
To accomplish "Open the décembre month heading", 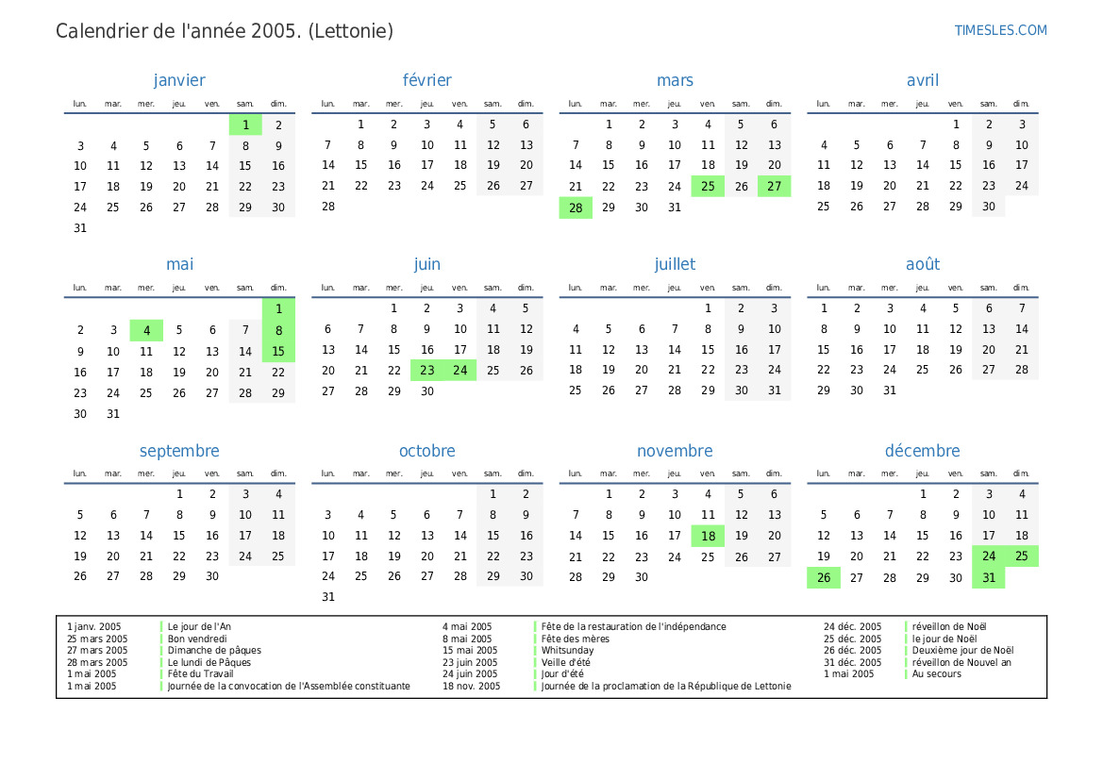I will tap(922, 451).
